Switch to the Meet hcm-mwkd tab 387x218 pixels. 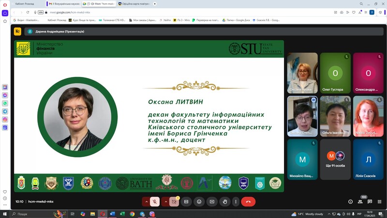click(99, 4)
